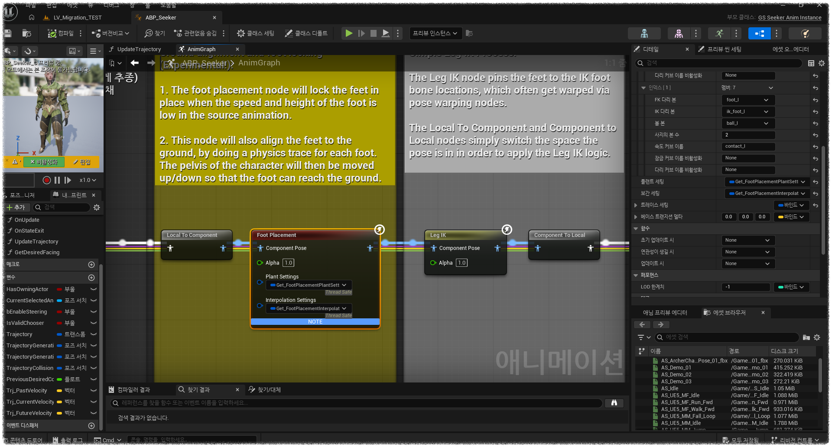
Task: Toggle 관련없음 숨김 hide unrelated
Action: [x=195, y=33]
